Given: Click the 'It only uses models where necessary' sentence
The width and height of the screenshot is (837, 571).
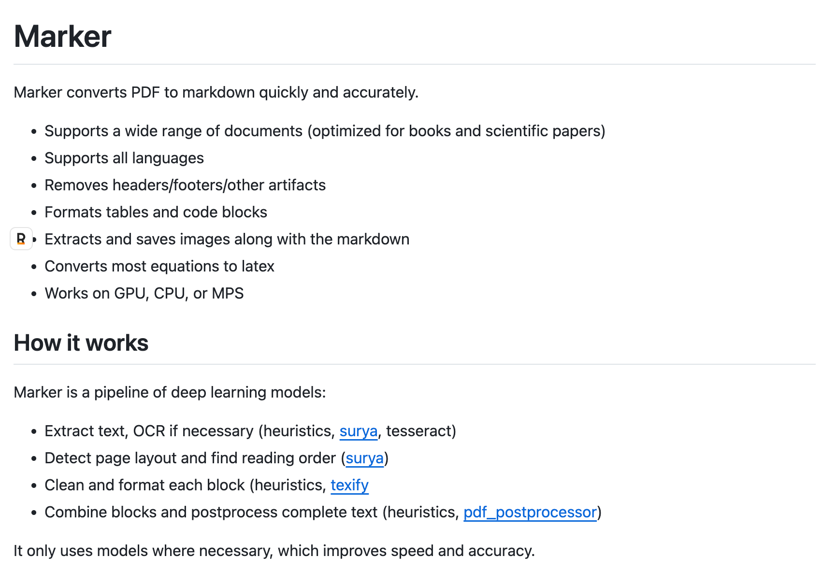Looking at the screenshot, I should coord(274,551).
